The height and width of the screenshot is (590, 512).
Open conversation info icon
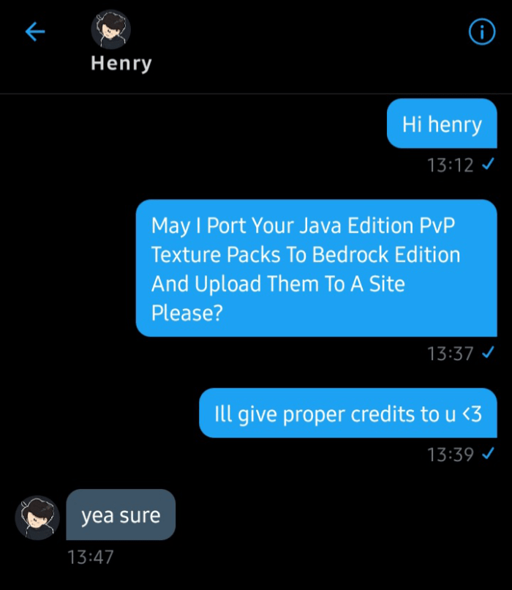click(x=482, y=31)
